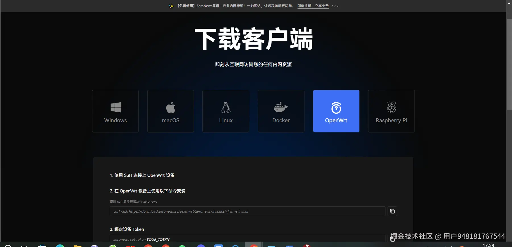
Task: Click the 使用 curl 命令安装运行 zeronews hint
Action: tap(133, 202)
